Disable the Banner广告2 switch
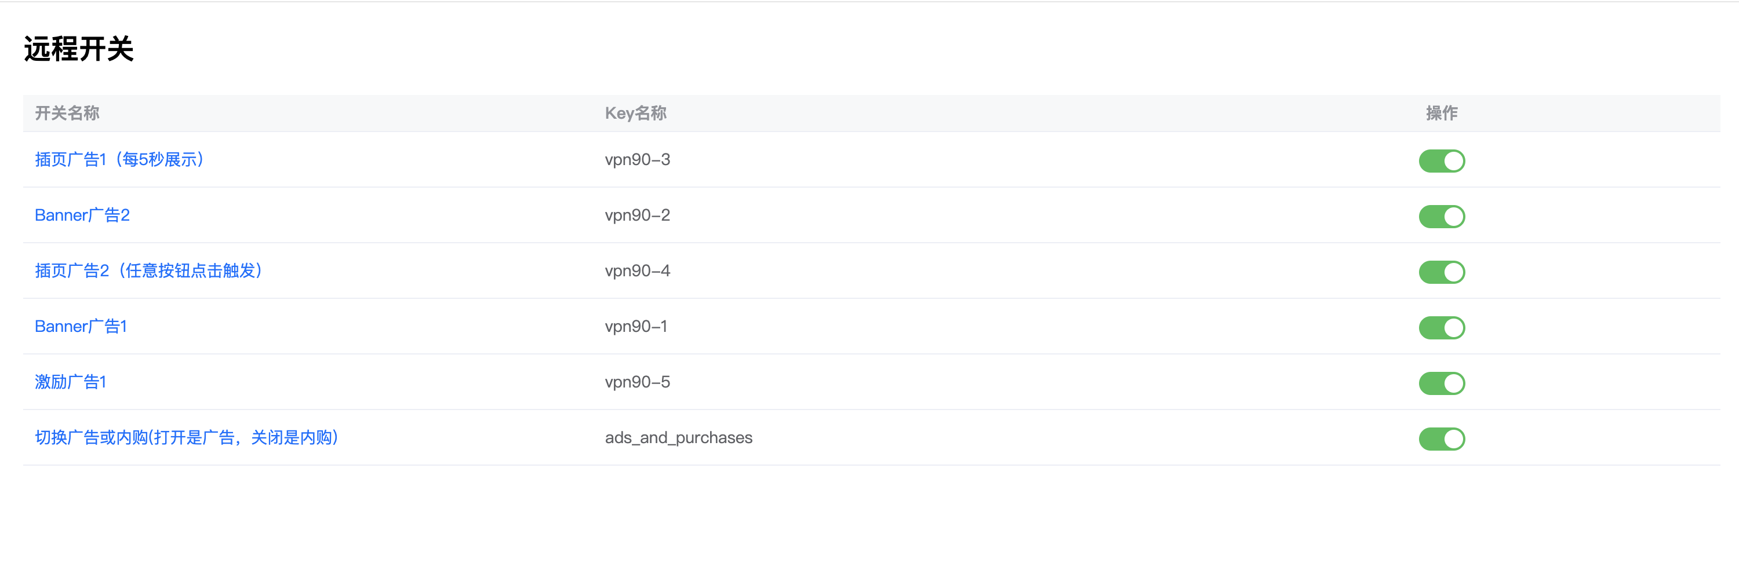 pos(1441,217)
